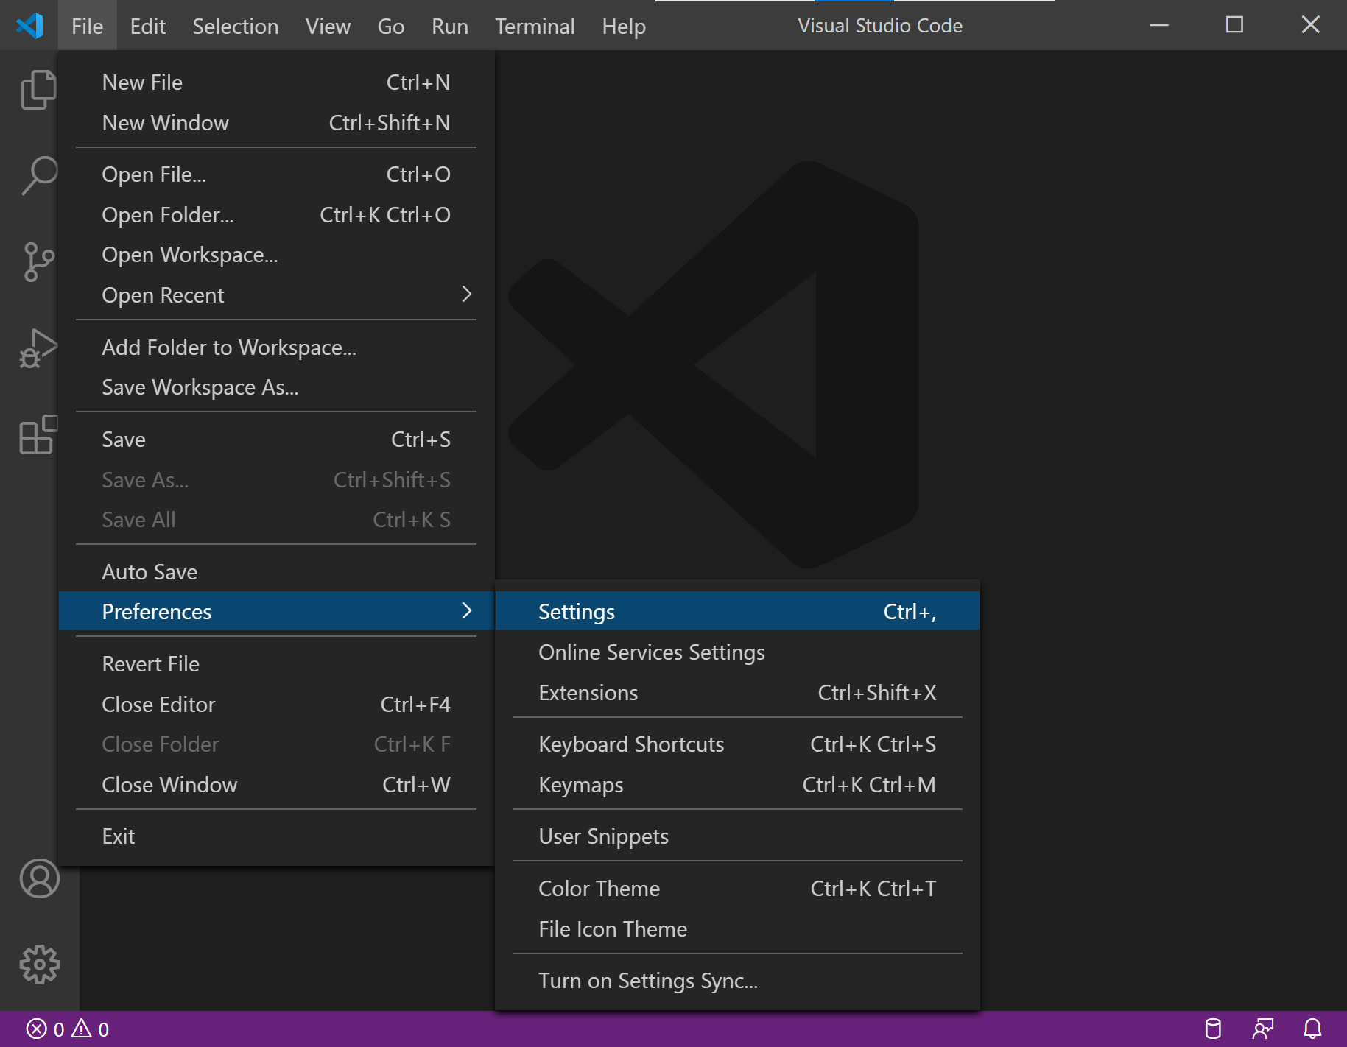Choose Close Window entry
1347x1047 pixels.
276,785
